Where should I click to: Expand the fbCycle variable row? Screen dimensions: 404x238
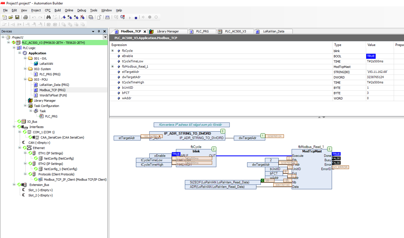click(113, 51)
